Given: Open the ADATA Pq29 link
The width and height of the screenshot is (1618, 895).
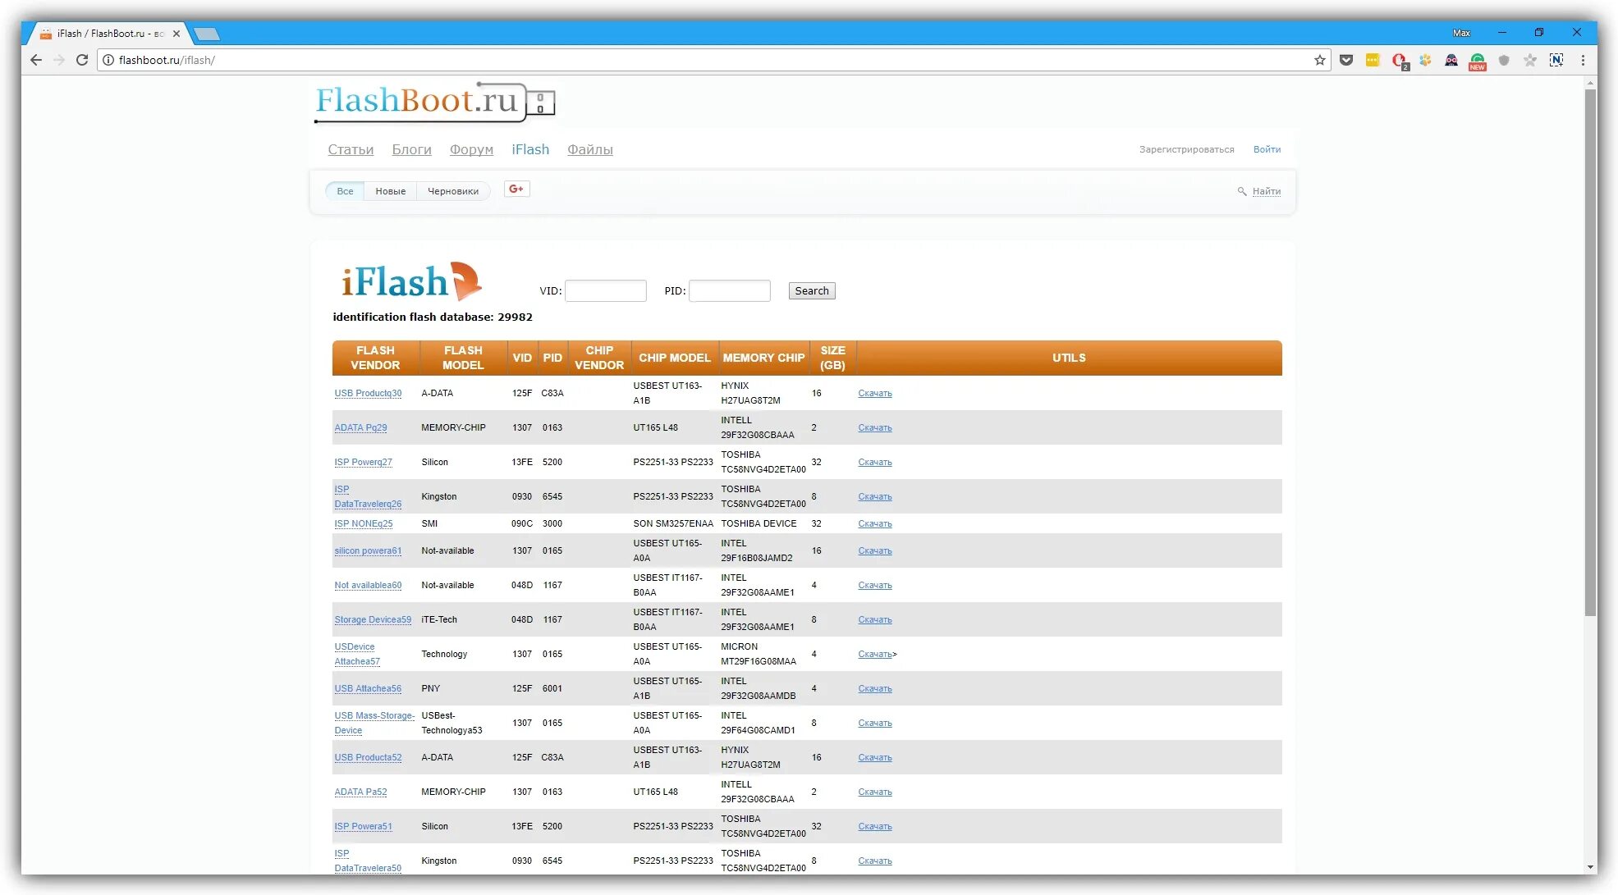Looking at the screenshot, I should click(x=360, y=427).
